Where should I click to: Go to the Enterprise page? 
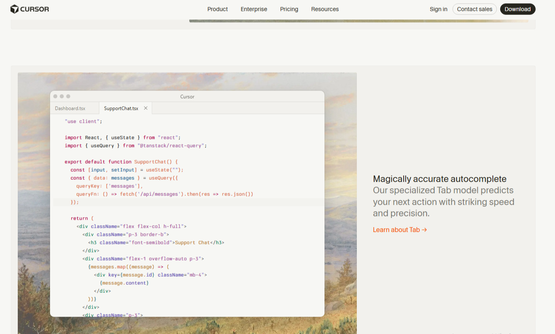(254, 9)
